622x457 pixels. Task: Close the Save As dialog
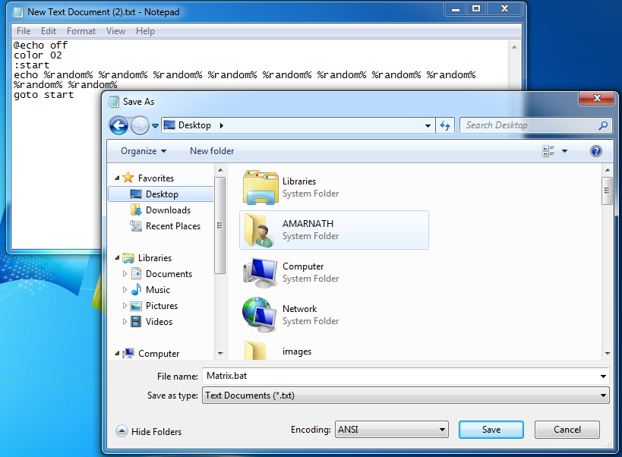click(597, 98)
